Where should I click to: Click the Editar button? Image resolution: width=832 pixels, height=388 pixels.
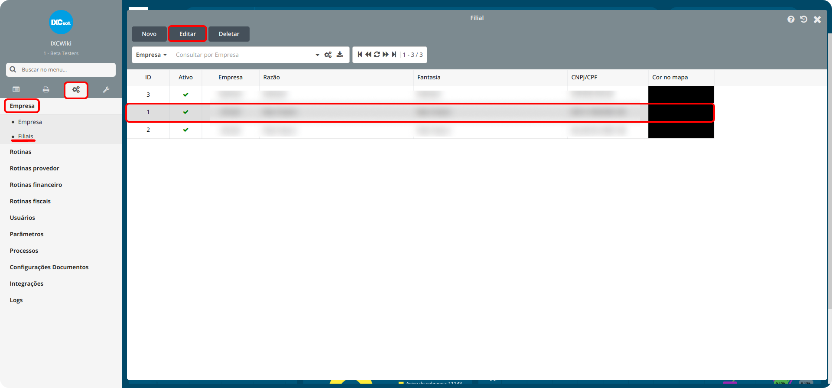coord(188,34)
